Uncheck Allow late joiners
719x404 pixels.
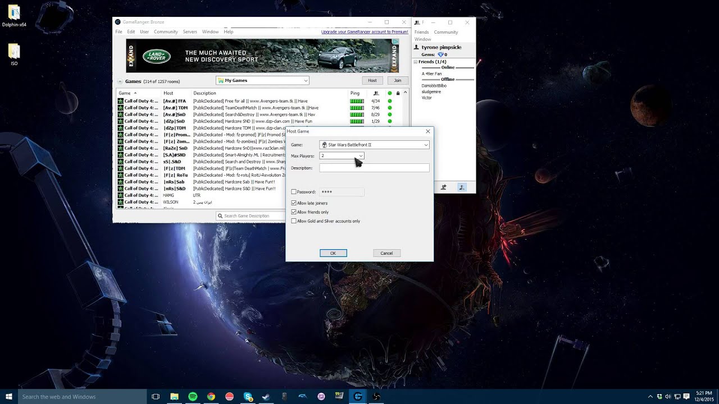pyautogui.click(x=294, y=203)
